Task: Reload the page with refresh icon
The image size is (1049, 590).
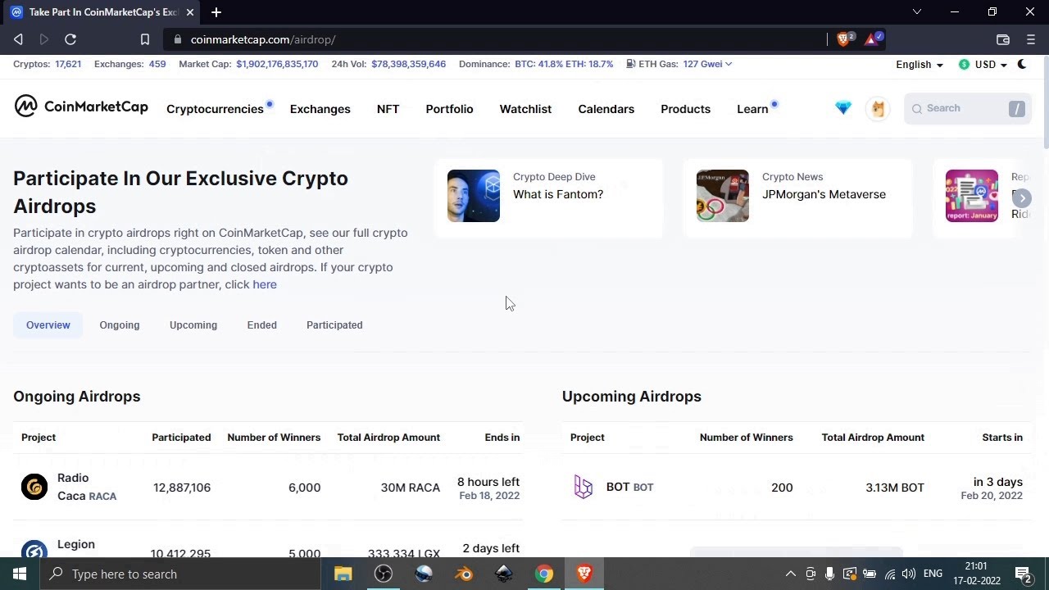Action: [x=70, y=39]
